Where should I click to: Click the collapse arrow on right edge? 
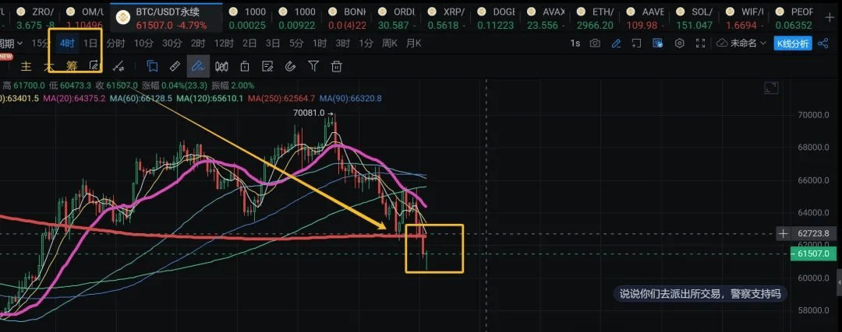pyautogui.click(x=840, y=281)
